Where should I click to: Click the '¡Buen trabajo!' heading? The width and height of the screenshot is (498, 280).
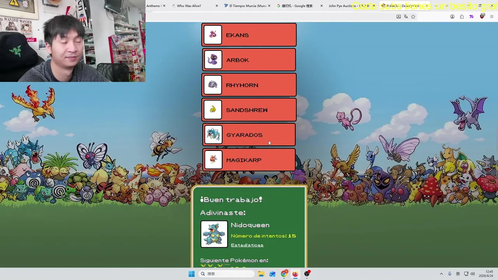(x=231, y=199)
